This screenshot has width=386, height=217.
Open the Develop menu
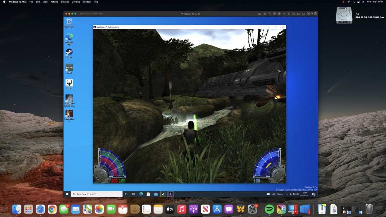point(76,2)
